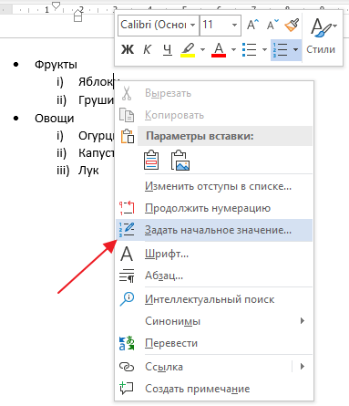Expand the Ссылка submenu arrow
This screenshot has width=349, height=406.
pyautogui.click(x=303, y=367)
